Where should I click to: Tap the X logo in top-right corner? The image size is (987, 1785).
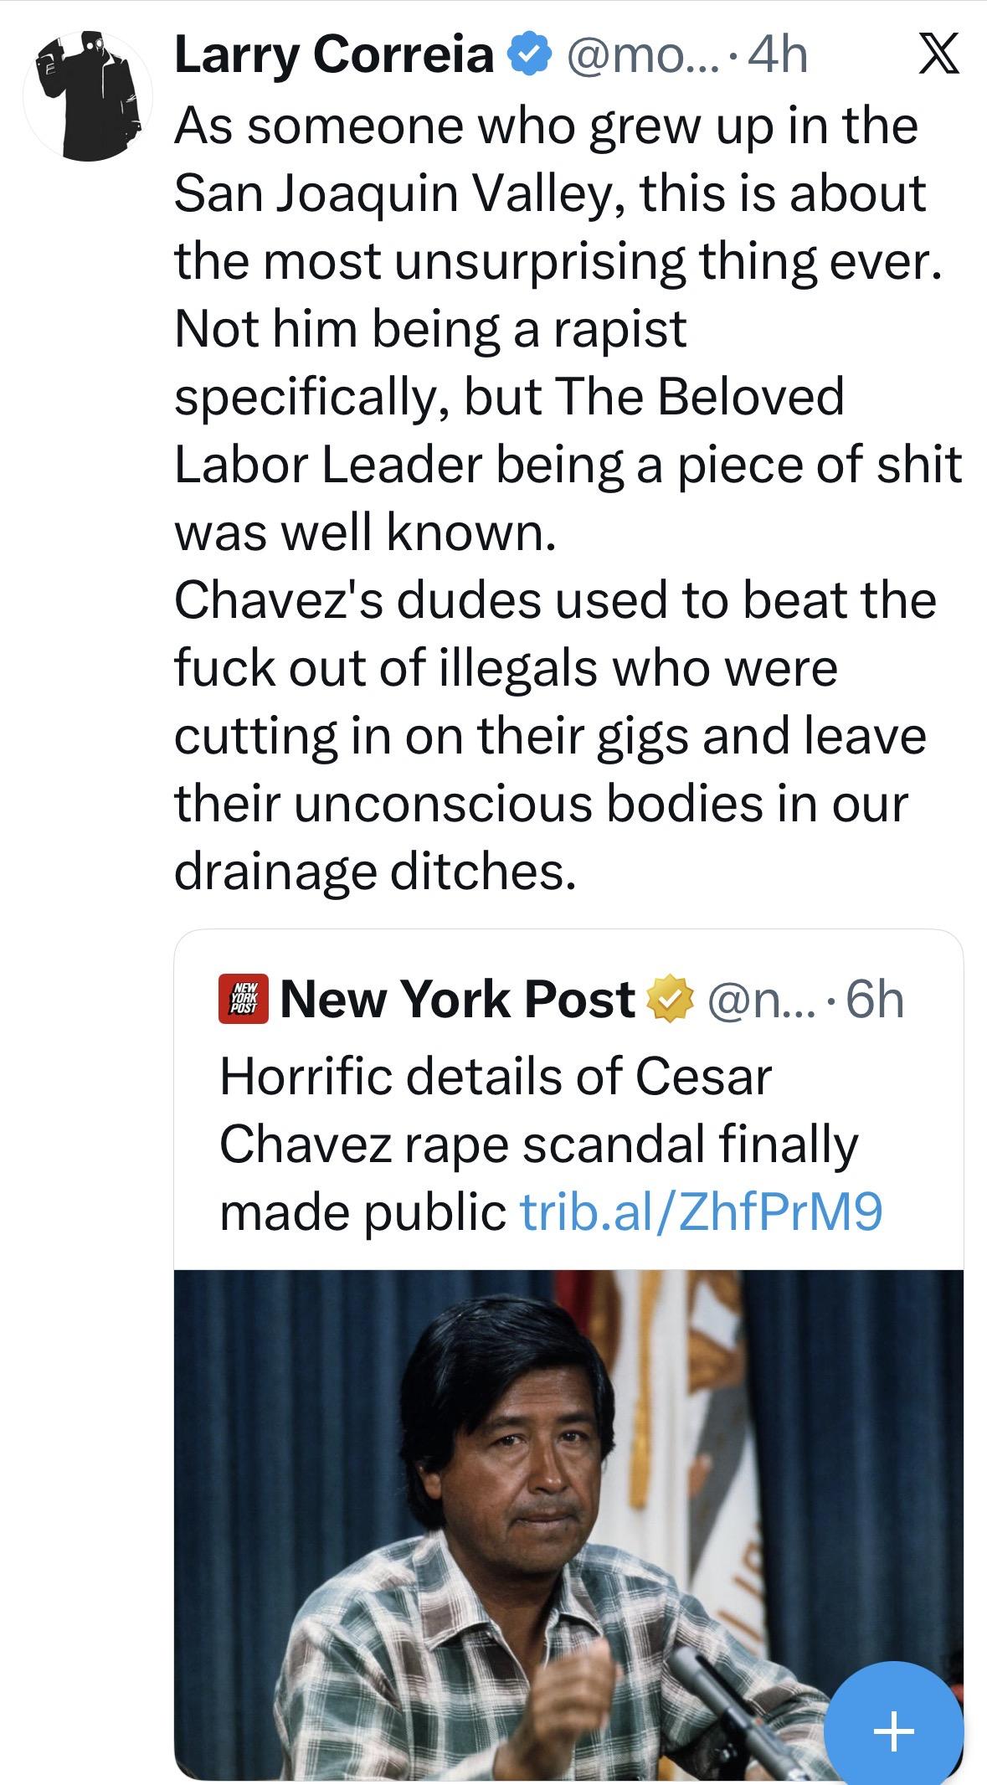(938, 57)
